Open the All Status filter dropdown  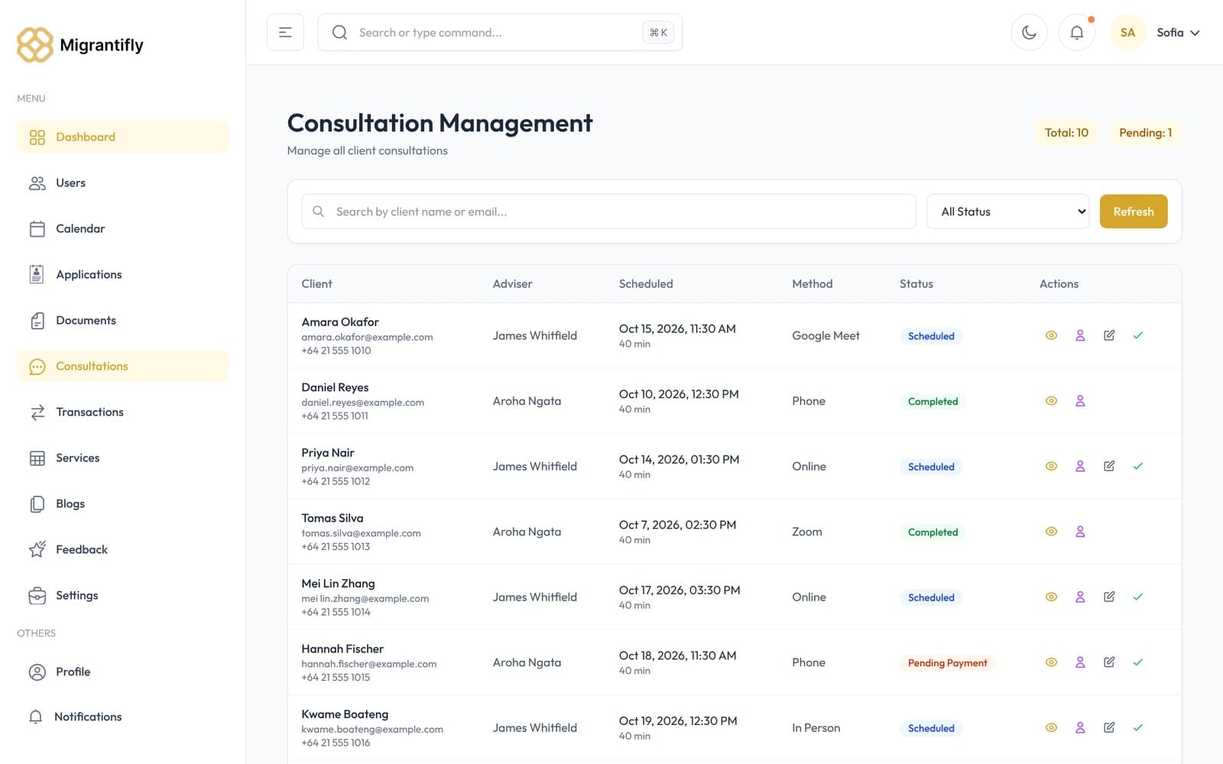point(1007,212)
